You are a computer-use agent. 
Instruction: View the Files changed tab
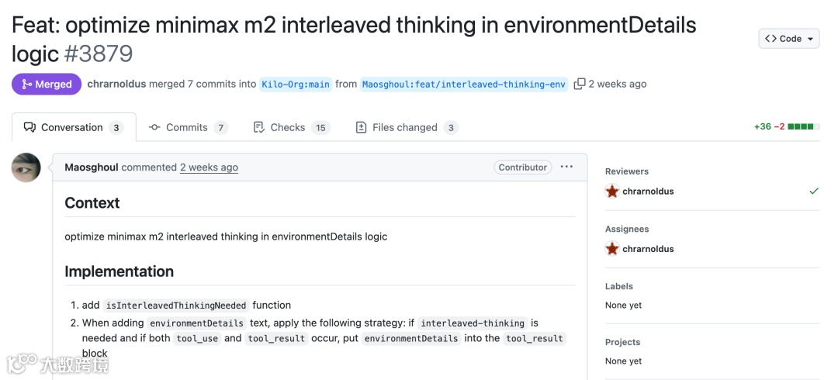406,127
